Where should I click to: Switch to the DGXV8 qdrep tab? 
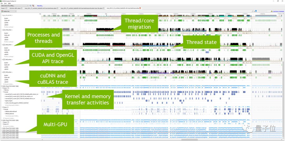[x=15, y=8]
